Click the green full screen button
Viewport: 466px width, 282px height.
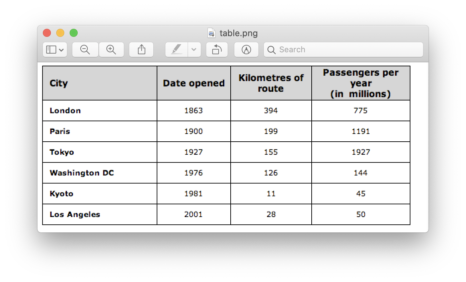(74, 33)
